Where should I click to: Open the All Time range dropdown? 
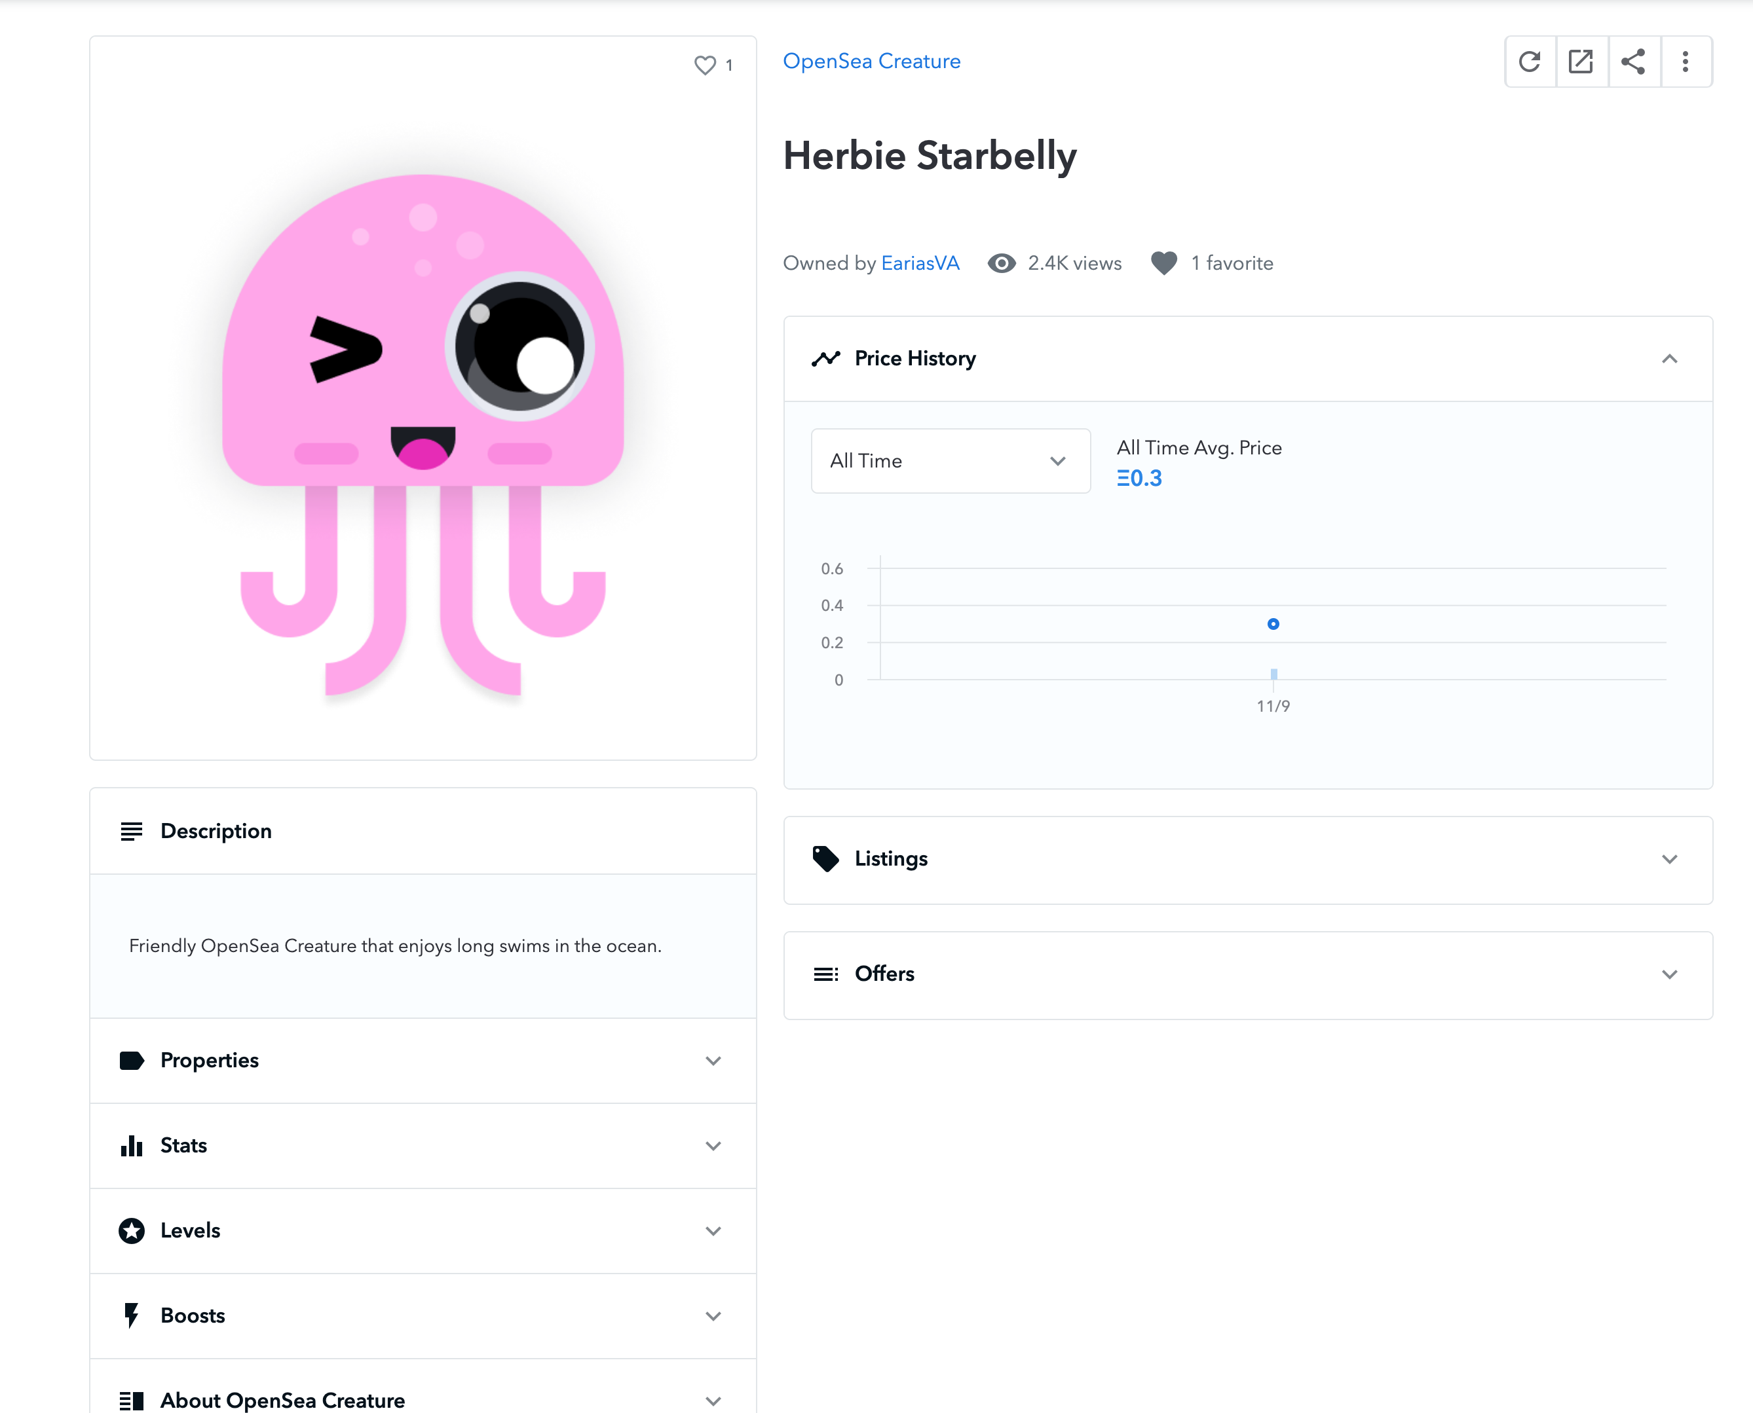950,461
